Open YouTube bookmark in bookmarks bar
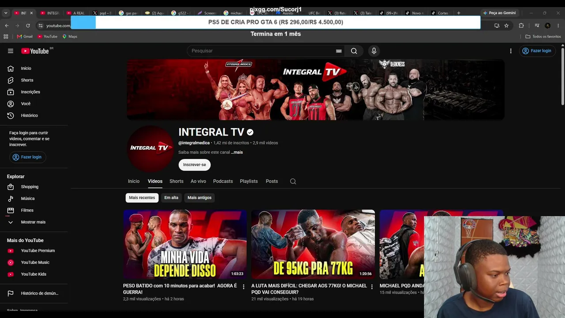Screen dimensions: 565x318 coord(48,37)
